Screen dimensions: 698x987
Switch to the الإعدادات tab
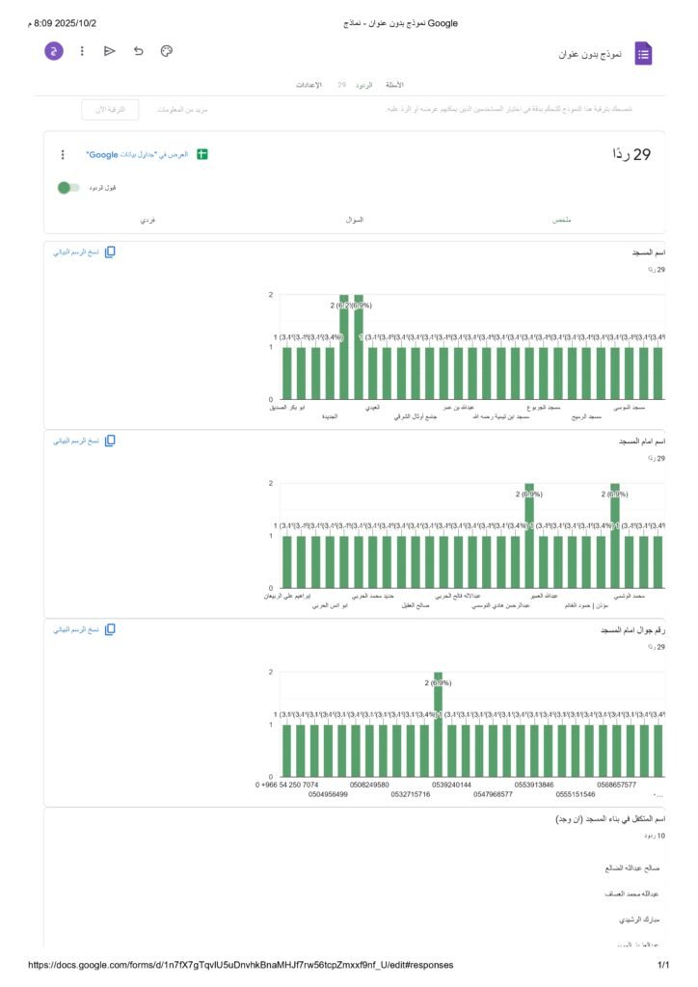[309, 86]
